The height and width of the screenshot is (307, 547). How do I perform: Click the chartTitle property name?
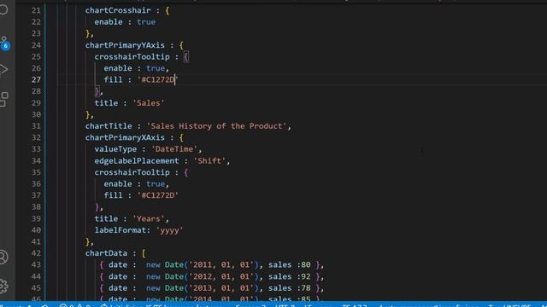point(109,126)
